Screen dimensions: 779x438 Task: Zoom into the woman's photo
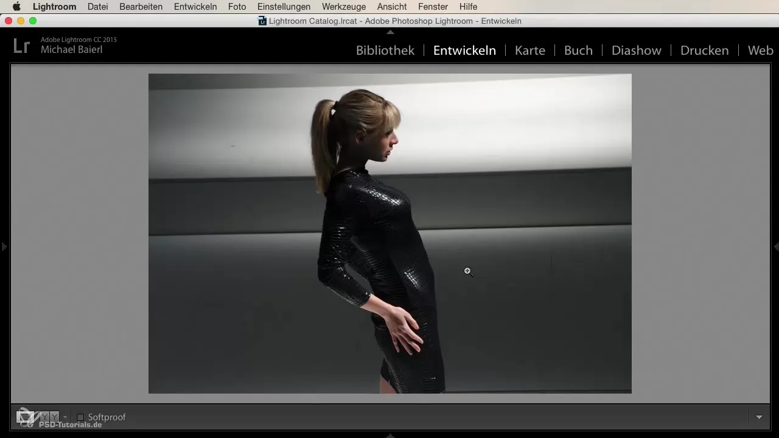pos(389,234)
